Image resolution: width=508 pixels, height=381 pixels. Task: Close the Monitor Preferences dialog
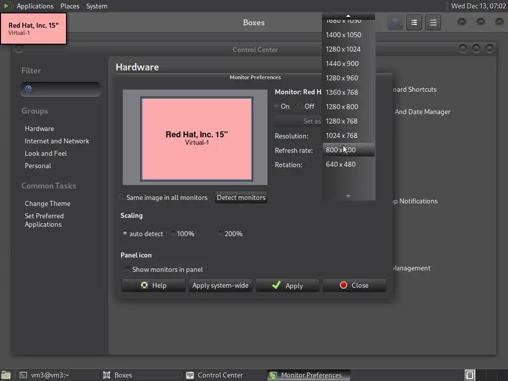click(x=354, y=285)
